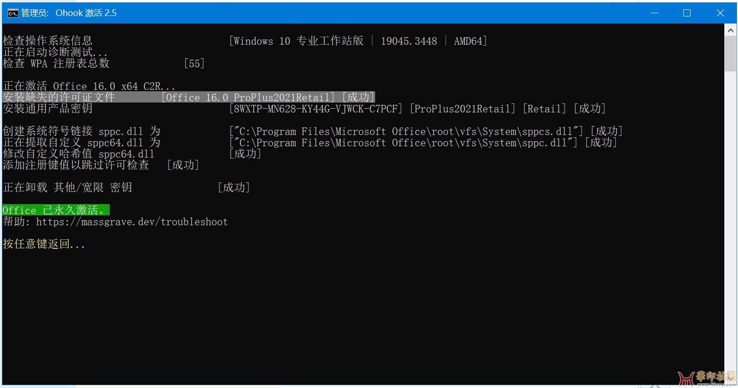Click the scrollbar up arrow
738x388 pixels.
tap(730, 31)
